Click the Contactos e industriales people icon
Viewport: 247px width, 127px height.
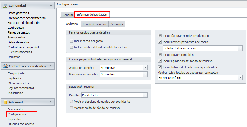click(x=5, y=66)
